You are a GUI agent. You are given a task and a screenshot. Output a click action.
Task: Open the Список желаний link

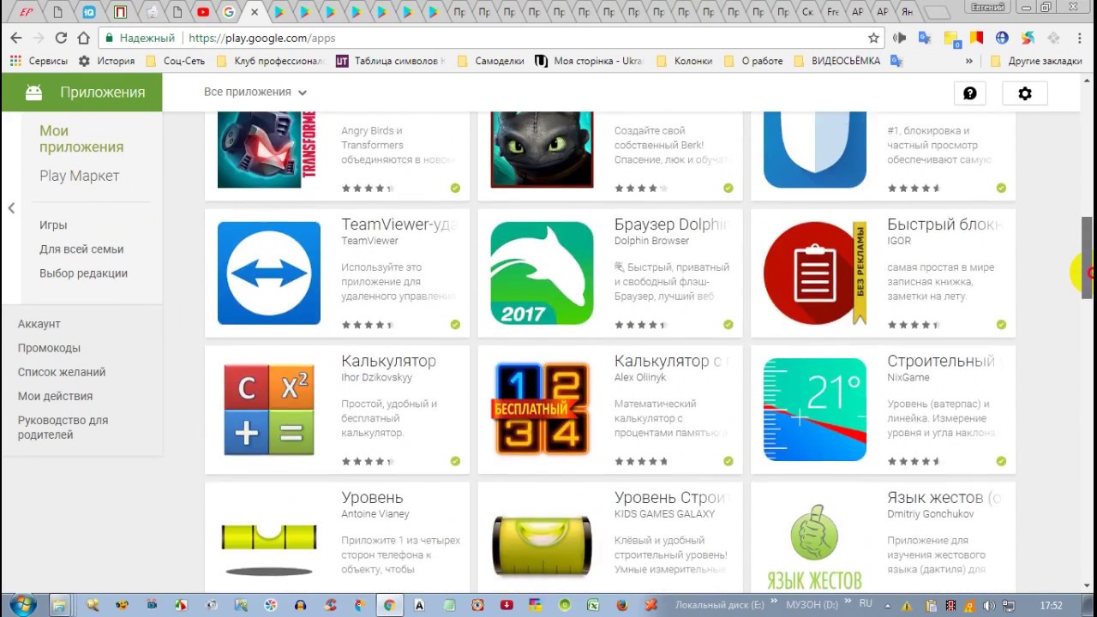click(62, 372)
